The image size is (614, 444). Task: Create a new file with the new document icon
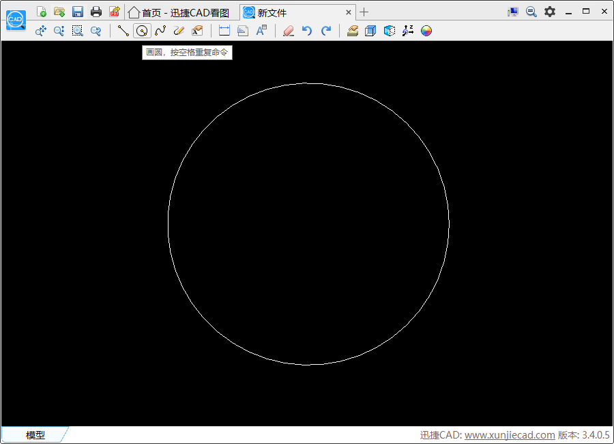(41, 12)
